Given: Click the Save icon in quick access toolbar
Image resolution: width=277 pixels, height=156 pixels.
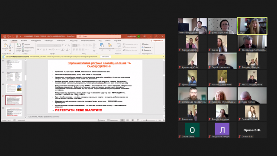Looking at the screenshot, I should pyautogui.click(x=5, y=36).
